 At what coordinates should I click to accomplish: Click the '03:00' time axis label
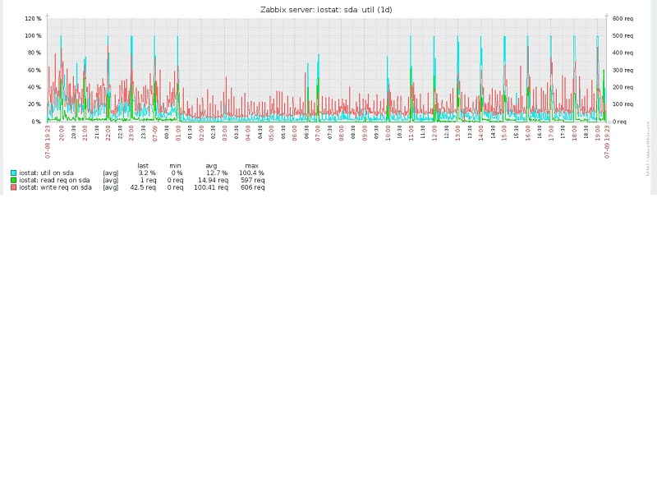coord(224,133)
